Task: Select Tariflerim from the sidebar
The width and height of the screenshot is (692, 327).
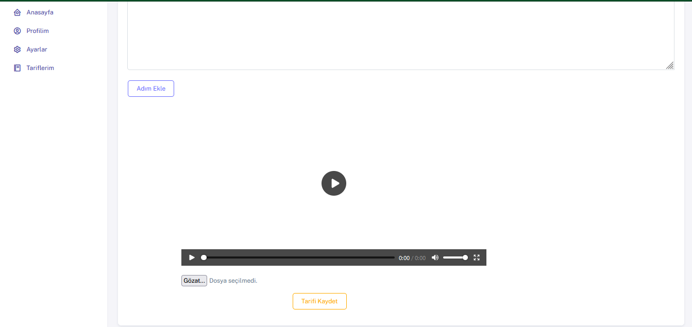Action: 40,67
